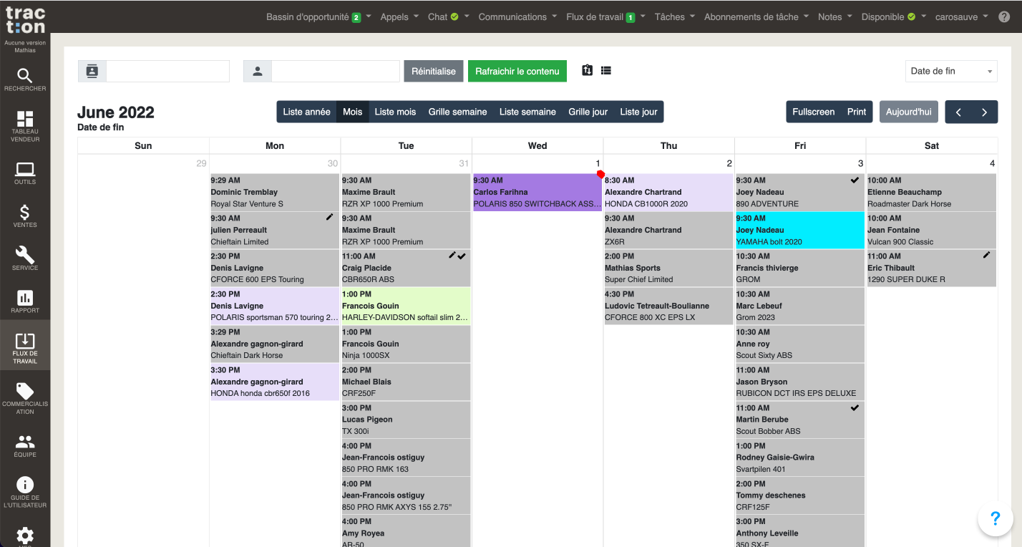Switch to Grille jour view
1022x547 pixels.
point(588,112)
